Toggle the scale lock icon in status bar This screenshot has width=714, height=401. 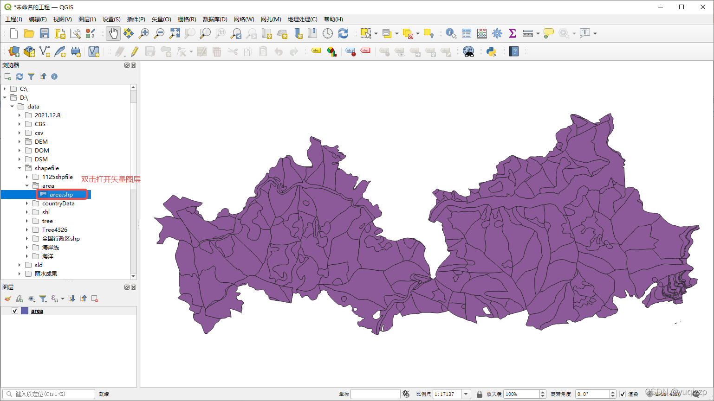click(480, 394)
